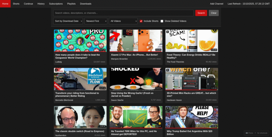Uncheck the Include Shorts checkbox
This screenshot has height=137, width=272.
pos(141,21)
